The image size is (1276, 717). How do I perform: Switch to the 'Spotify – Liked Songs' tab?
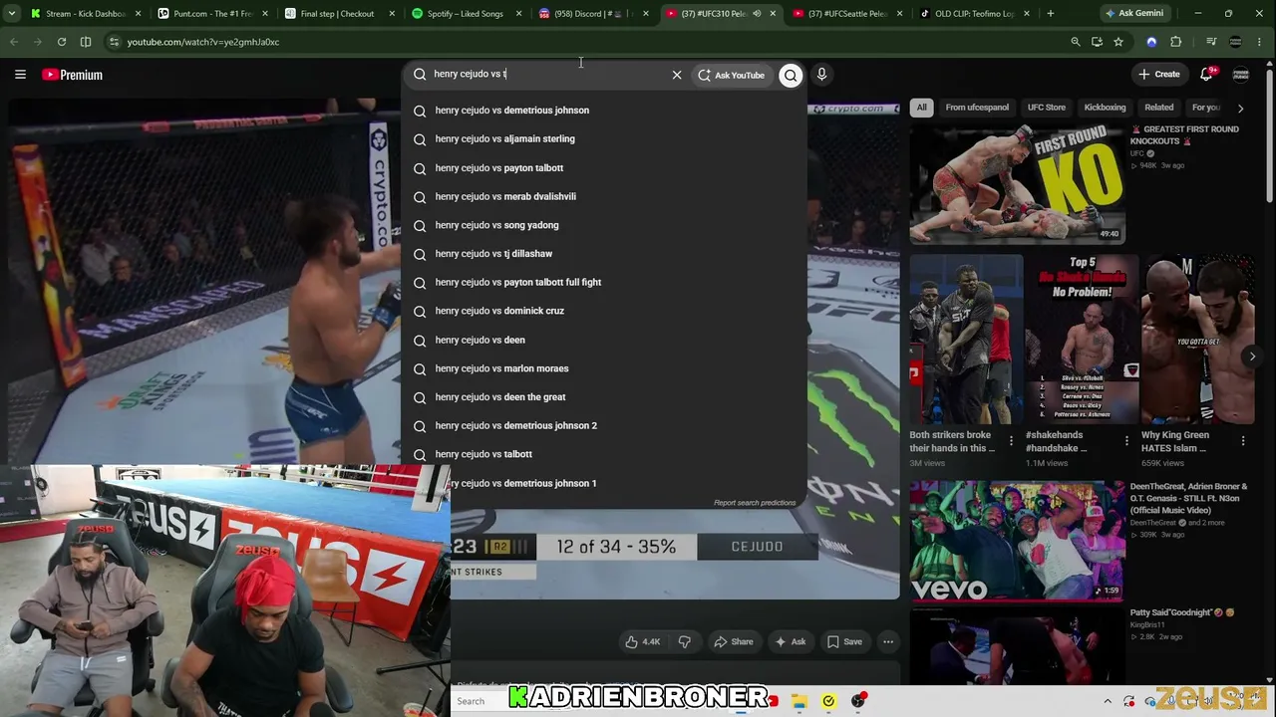coord(465,14)
